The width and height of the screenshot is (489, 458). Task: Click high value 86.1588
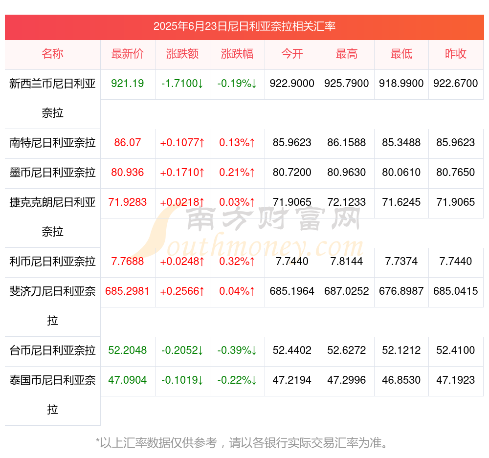[347, 143]
